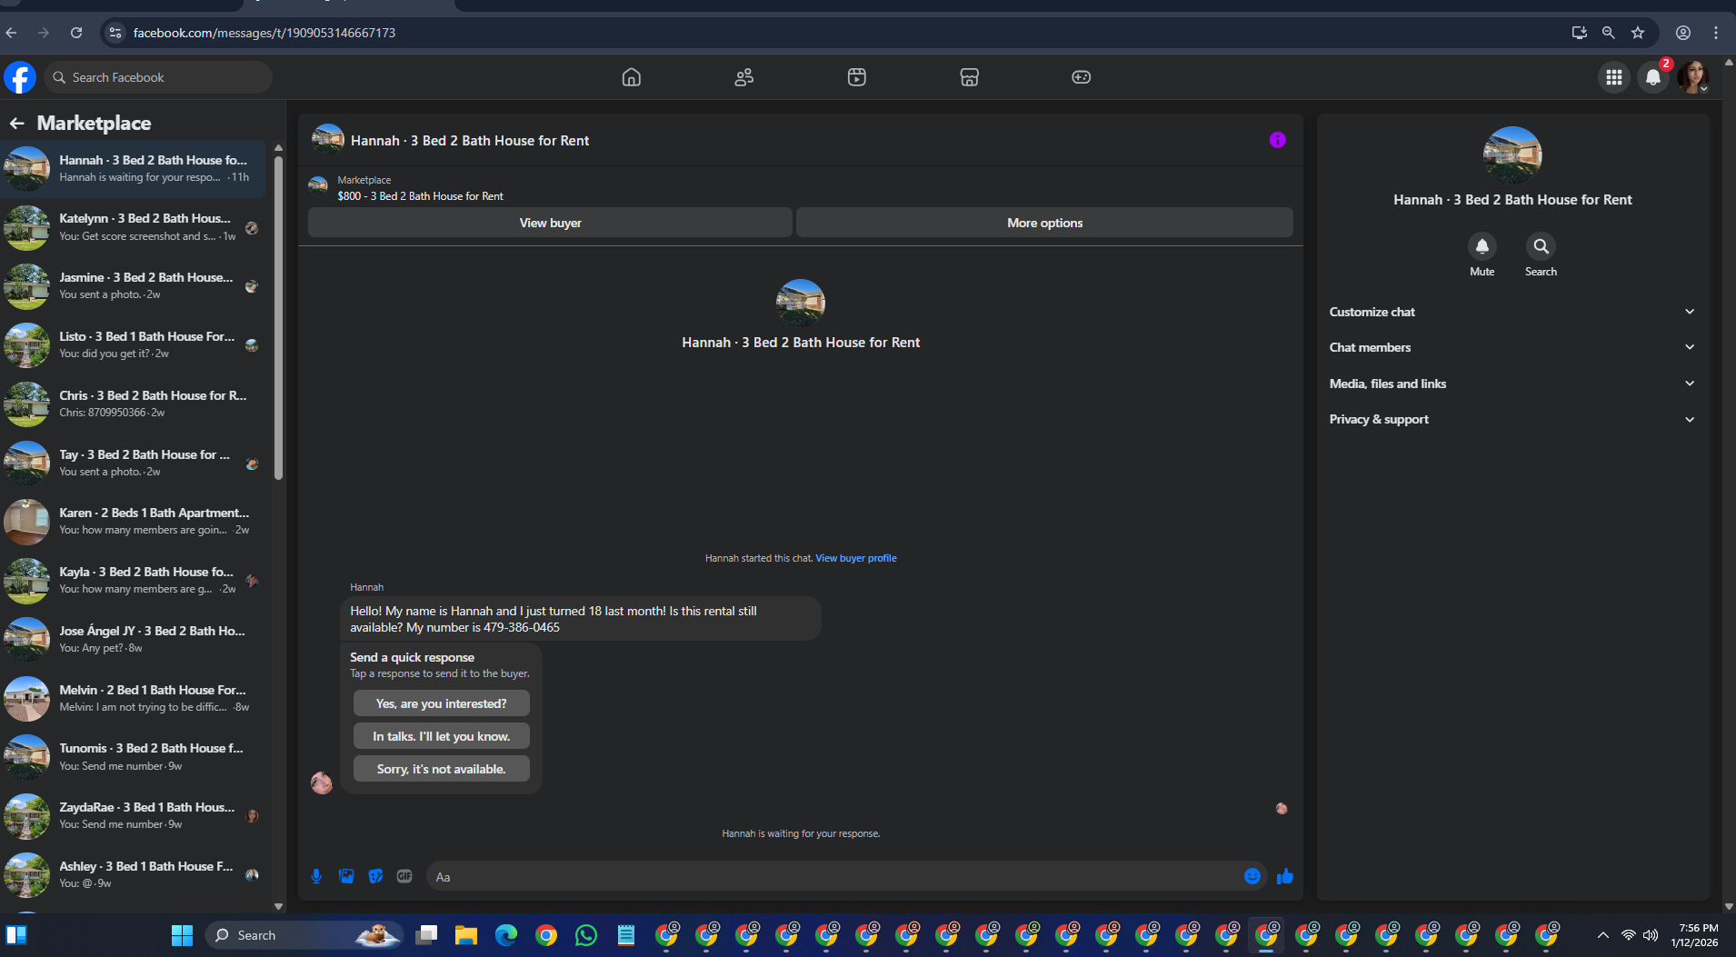Click View buyer button
The image size is (1736, 957).
[x=550, y=223]
